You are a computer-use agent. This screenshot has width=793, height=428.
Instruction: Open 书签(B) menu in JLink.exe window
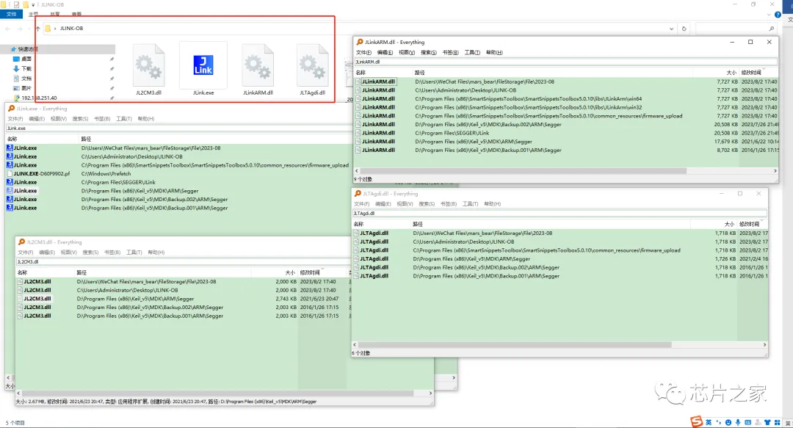(101, 118)
